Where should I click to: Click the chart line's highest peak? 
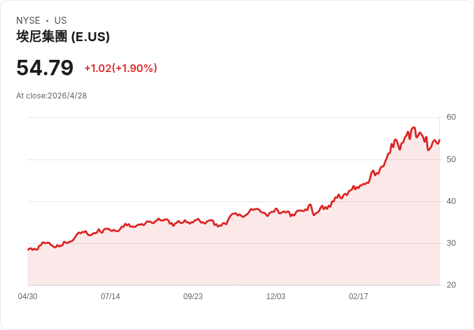(414, 127)
